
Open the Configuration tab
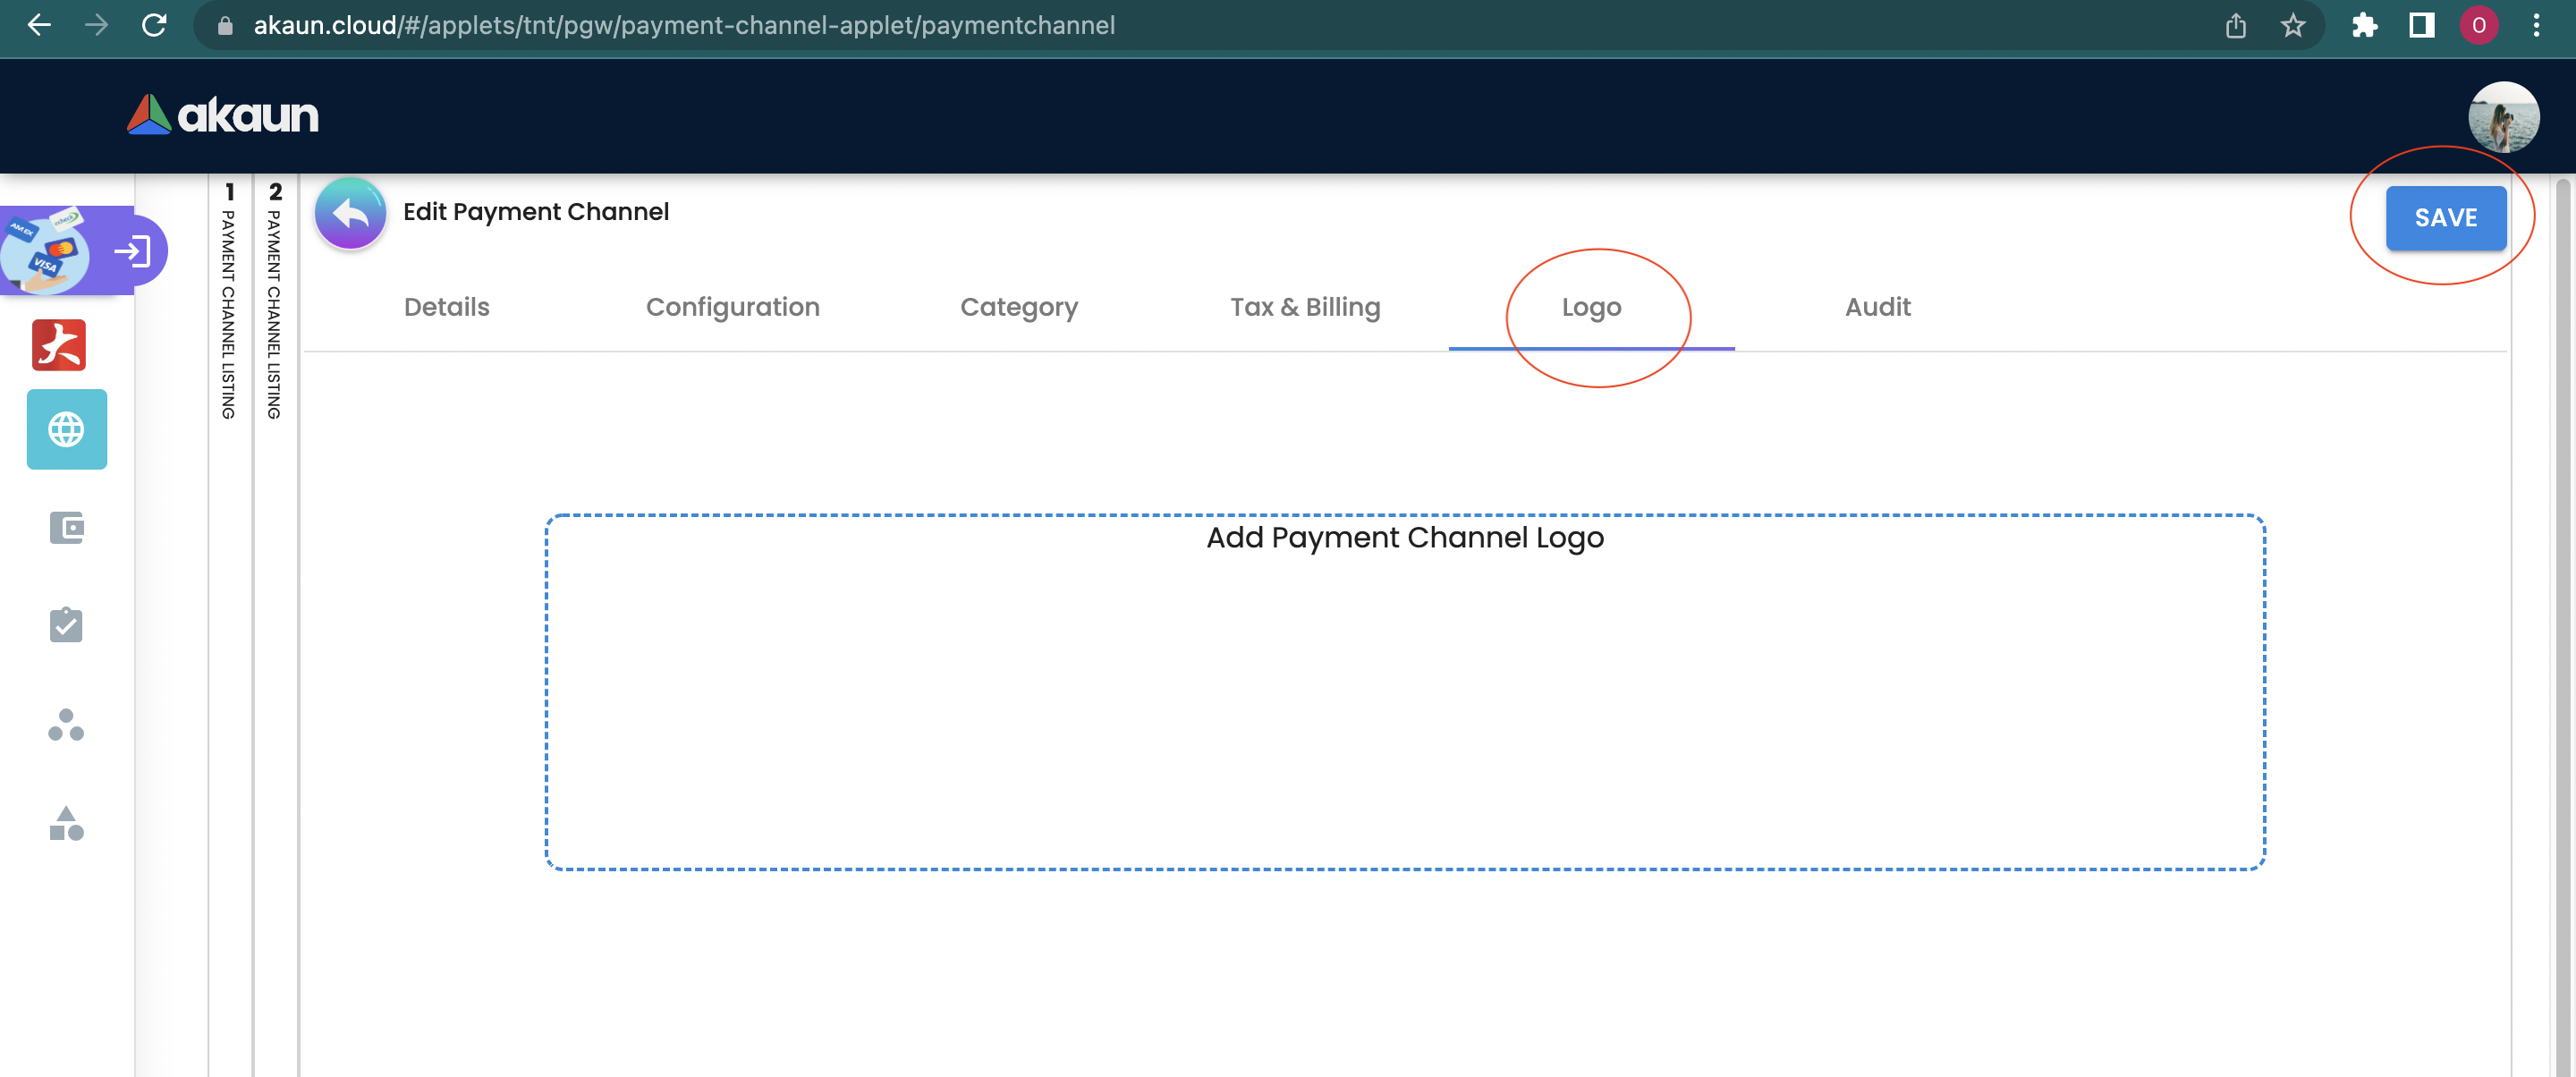click(x=732, y=307)
